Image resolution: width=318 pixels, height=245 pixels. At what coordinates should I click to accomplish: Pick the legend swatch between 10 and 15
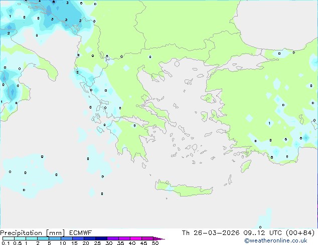pos(66,238)
